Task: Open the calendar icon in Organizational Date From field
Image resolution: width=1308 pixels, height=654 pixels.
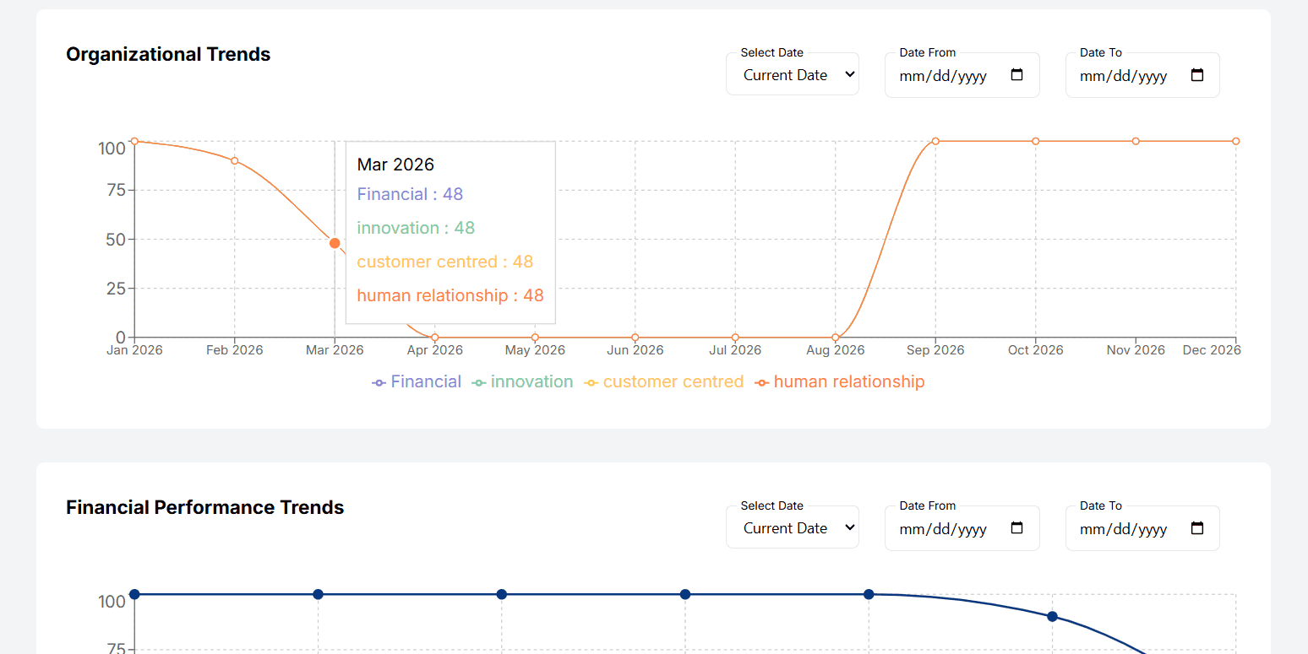Action: click(x=1016, y=74)
